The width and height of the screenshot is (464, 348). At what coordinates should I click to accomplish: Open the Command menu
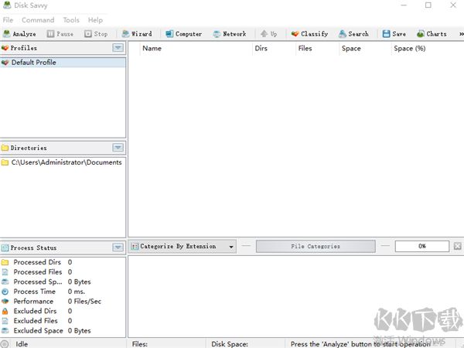[x=38, y=20]
